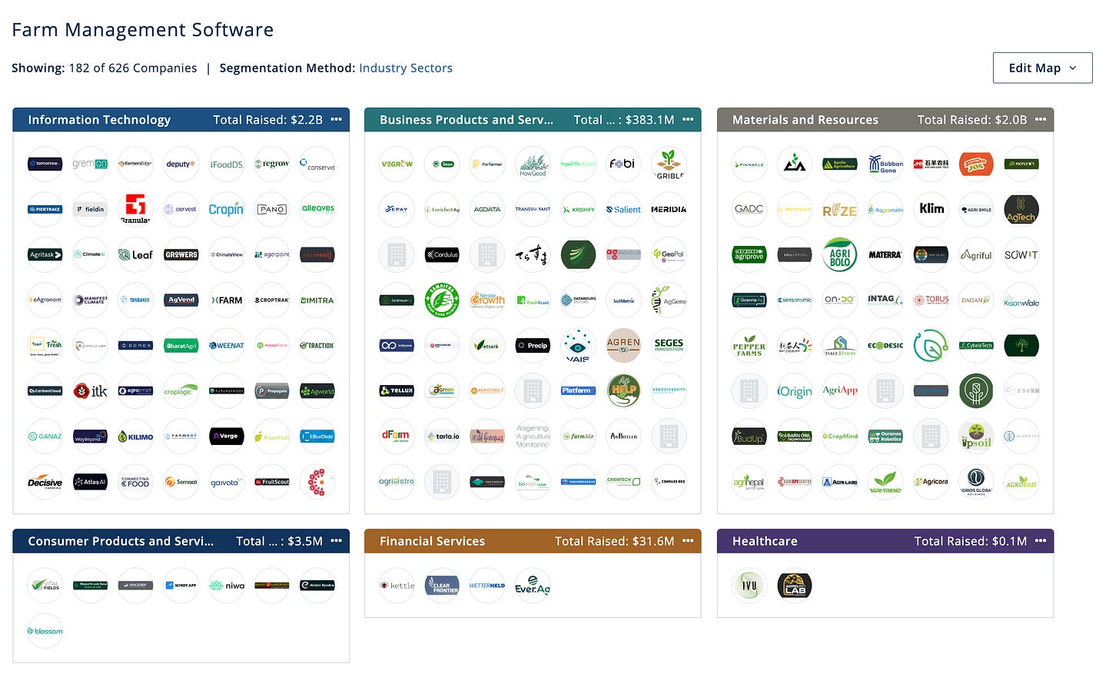The width and height of the screenshot is (1119, 677).
Task: Open Healthcare section options menu
Action: point(1041,540)
